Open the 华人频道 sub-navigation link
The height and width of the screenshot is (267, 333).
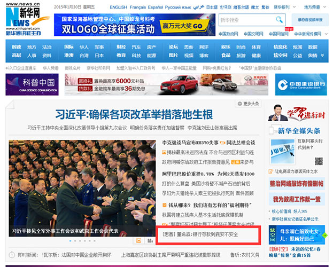pos(51,68)
